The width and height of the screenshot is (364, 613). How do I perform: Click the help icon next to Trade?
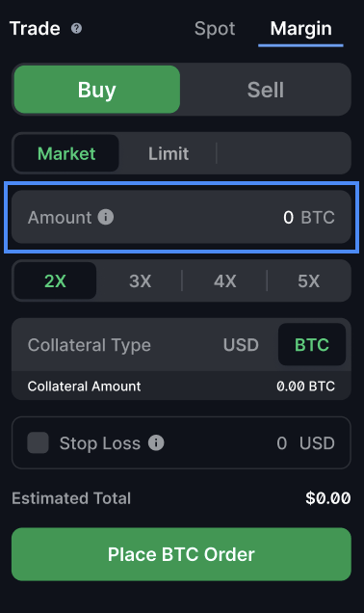point(76,28)
